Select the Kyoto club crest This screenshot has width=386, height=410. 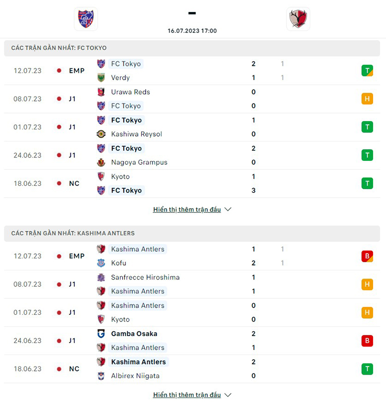coord(101,176)
